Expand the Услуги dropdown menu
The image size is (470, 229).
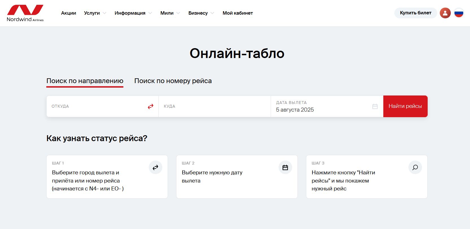(x=95, y=13)
